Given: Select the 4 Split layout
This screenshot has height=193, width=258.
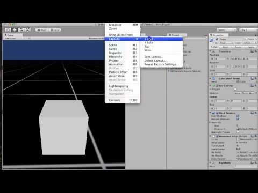Looking at the screenshot, I should [x=161, y=43].
